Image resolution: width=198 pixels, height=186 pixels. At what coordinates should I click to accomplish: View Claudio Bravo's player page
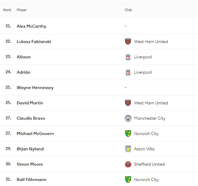(x=31, y=118)
